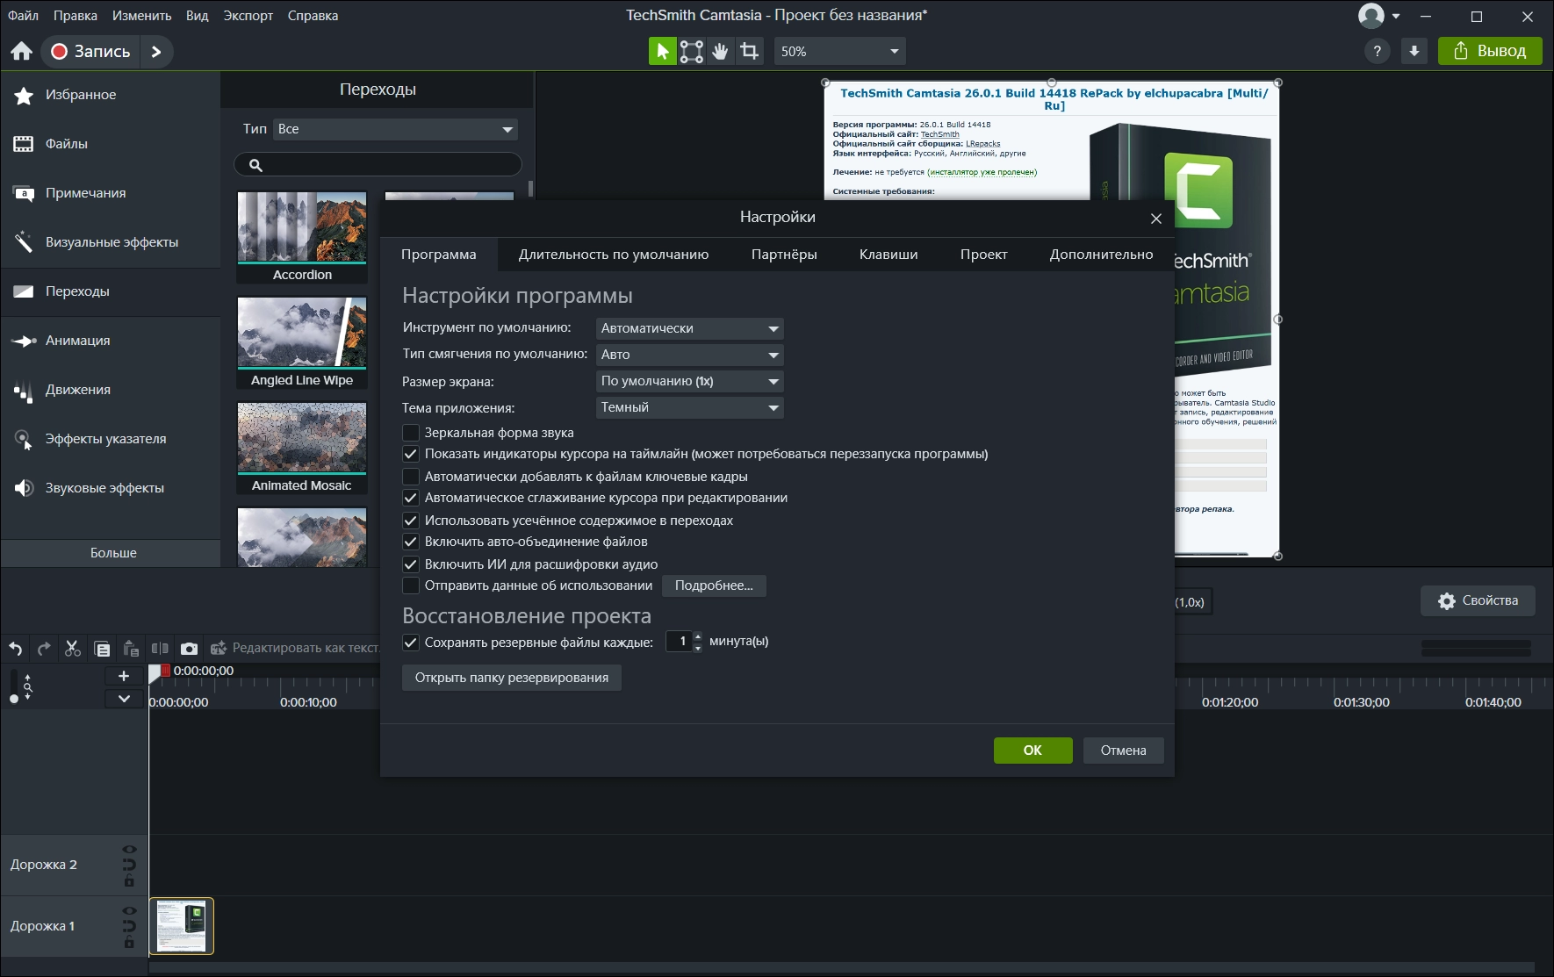The image size is (1554, 977).
Task: Activate the Pan hand tool
Action: coord(720,52)
